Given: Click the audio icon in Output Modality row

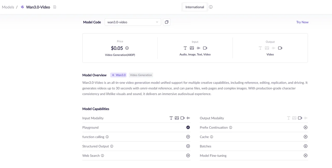Looking at the screenshot, I should tap(306, 118).
